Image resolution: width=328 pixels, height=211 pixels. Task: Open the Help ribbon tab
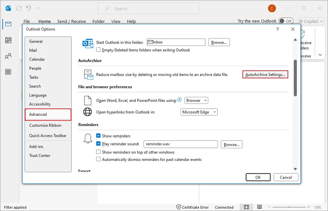pyautogui.click(x=131, y=21)
